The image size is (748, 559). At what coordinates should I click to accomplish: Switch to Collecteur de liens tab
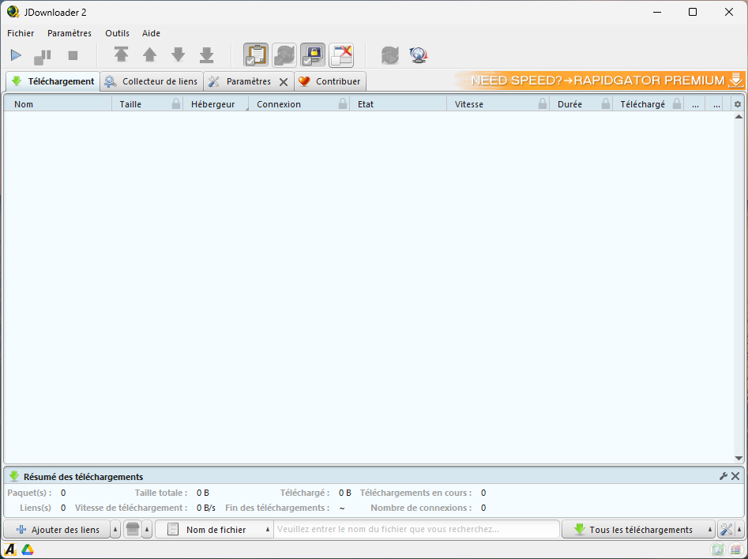tap(152, 81)
